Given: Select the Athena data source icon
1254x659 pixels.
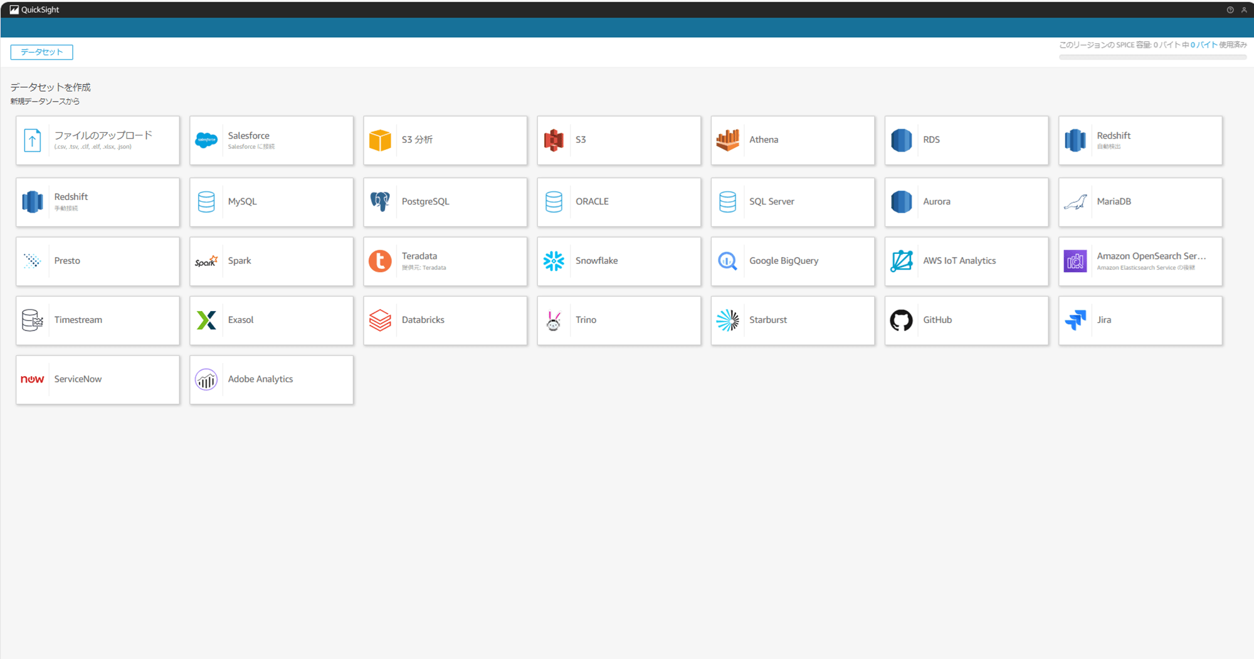Looking at the screenshot, I should (727, 140).
